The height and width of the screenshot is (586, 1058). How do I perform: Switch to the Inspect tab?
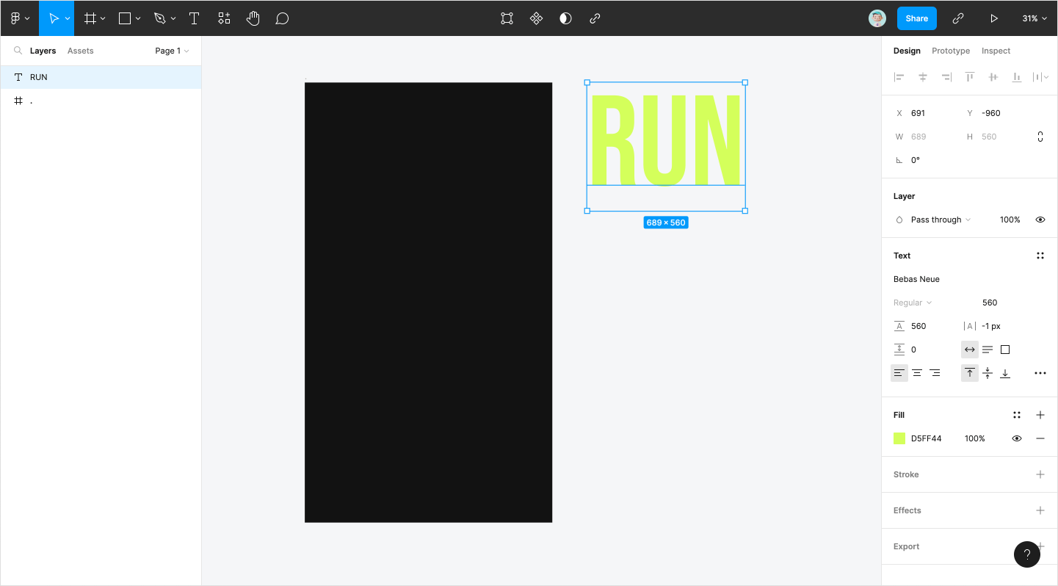tap(996, 51)
